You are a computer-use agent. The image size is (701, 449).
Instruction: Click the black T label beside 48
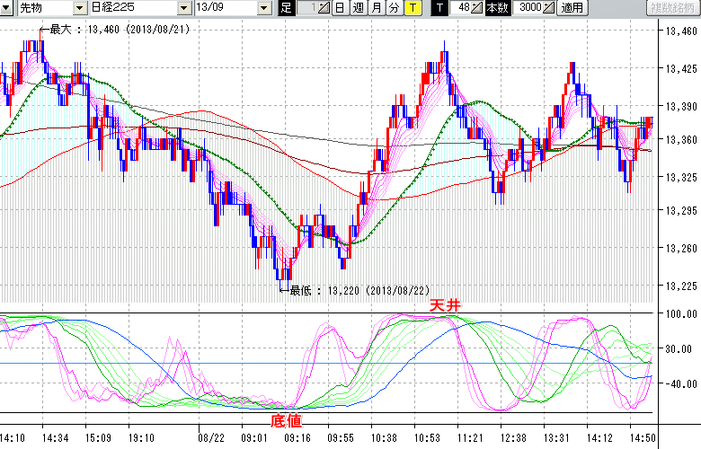click(439, 8)
